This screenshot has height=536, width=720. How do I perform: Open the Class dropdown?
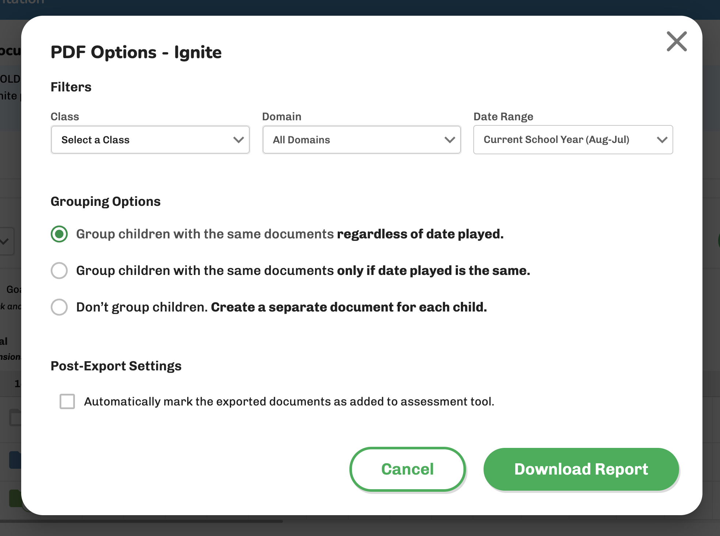[150, 140]
